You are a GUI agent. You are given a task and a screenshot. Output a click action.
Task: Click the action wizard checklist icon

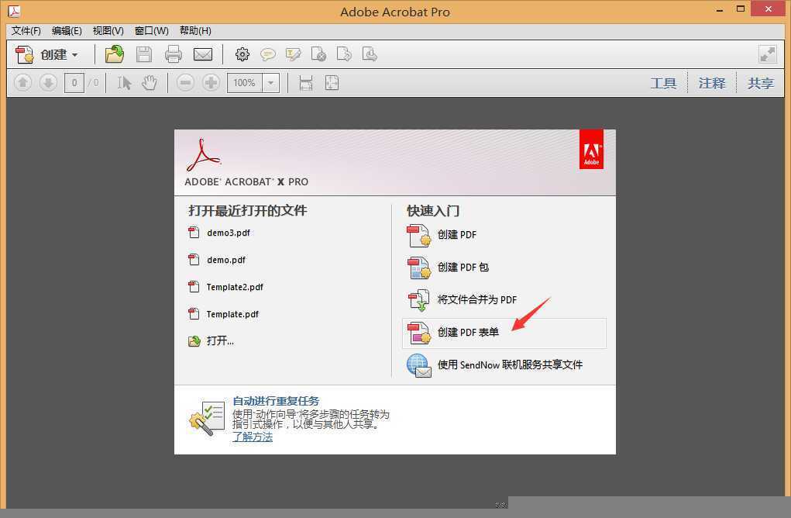[x=206, y=418]
